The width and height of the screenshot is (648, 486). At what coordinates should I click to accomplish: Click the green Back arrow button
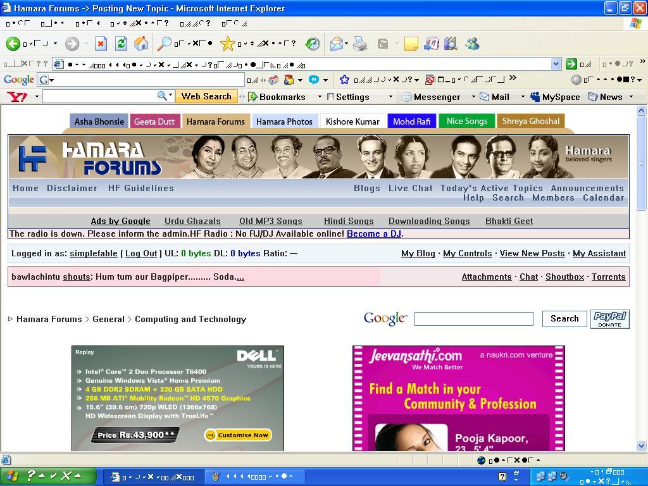tap(13, 44)
